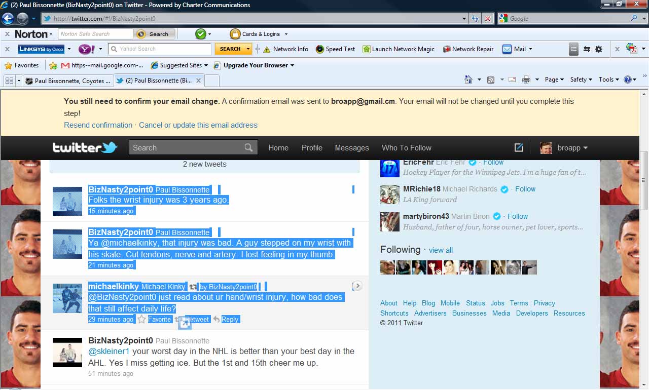Image resolution: width=649 pixels, height=390 pixels.
Task: Open Favorites star button
Action: 21,65
